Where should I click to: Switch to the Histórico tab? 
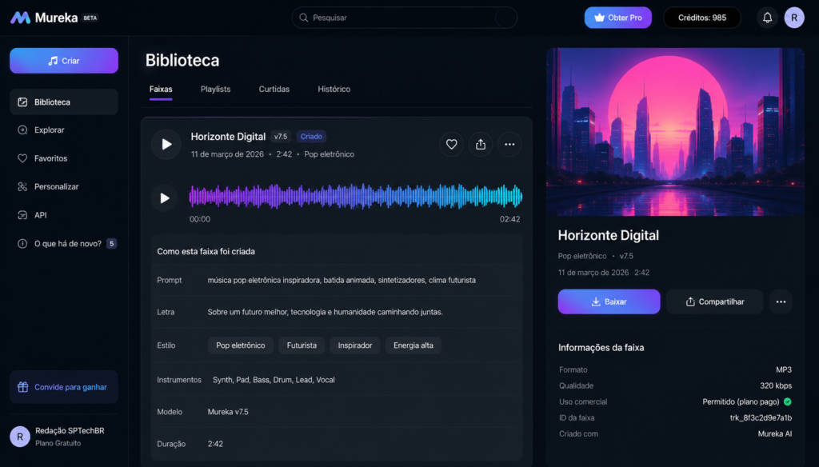[334, 89]
